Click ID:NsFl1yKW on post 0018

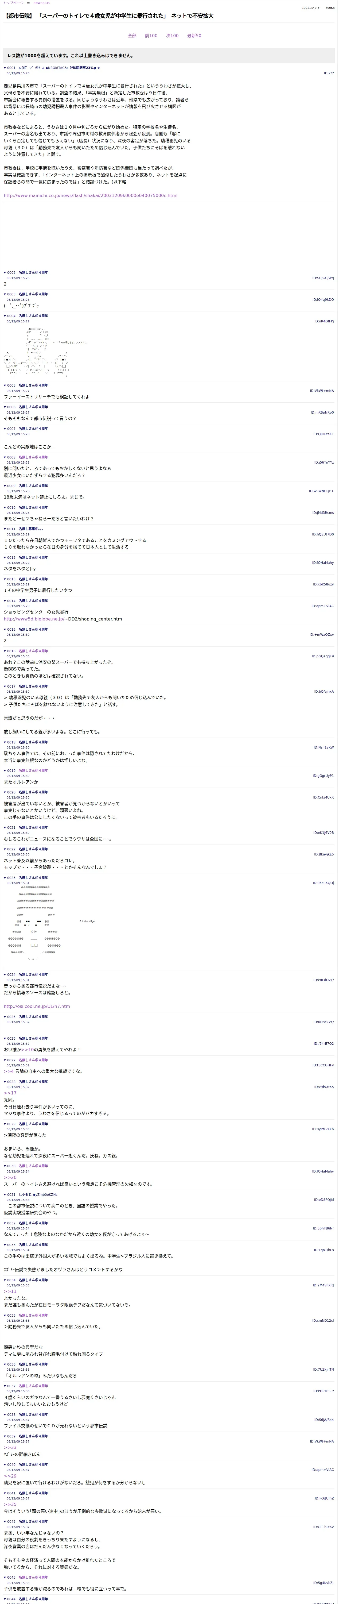pos(324,747)
